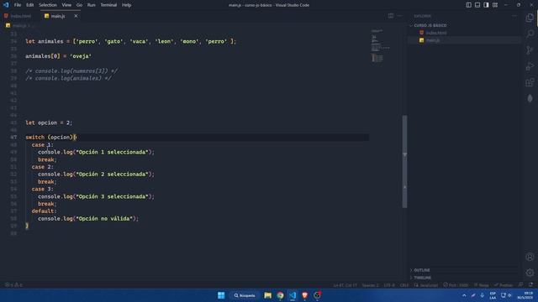Image resolution: width=538 pixels, height=302 pixels.
Task: Open the Terminal menu
Action: click(x=108, y=5)
